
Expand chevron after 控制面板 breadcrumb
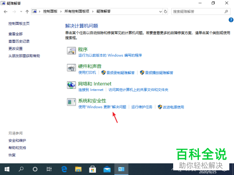click(x=61, y=12)
